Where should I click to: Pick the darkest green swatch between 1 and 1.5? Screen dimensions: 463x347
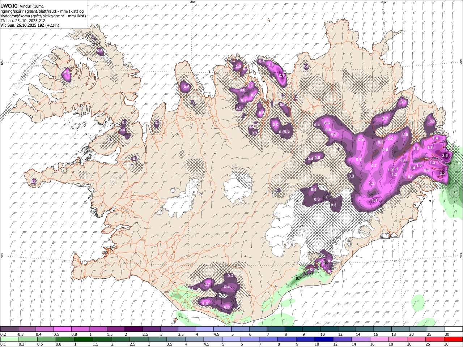83,339
